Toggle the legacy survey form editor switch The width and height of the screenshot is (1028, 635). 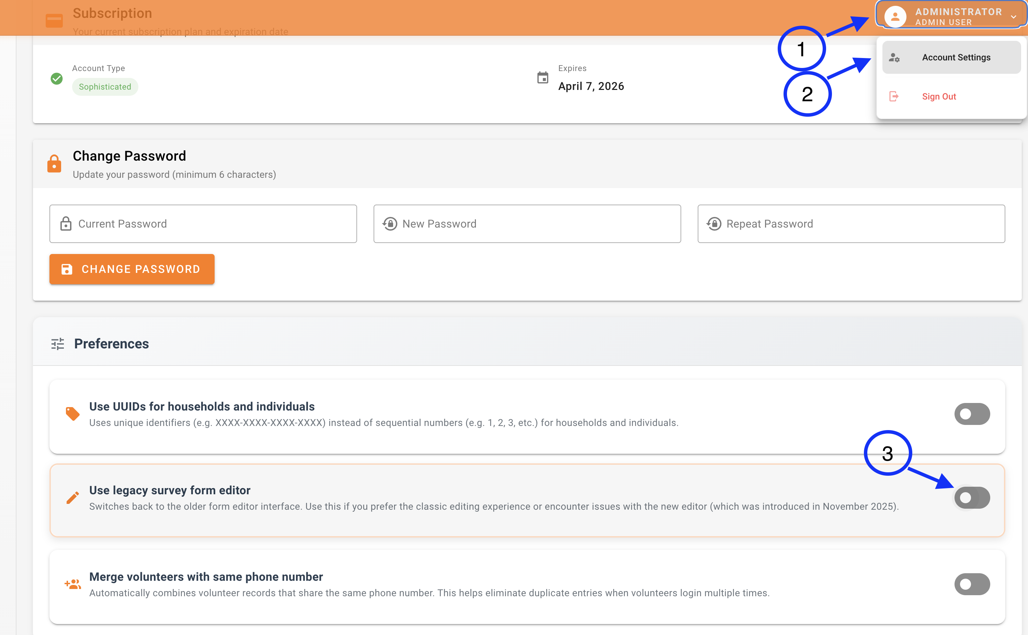pos(972,498)
